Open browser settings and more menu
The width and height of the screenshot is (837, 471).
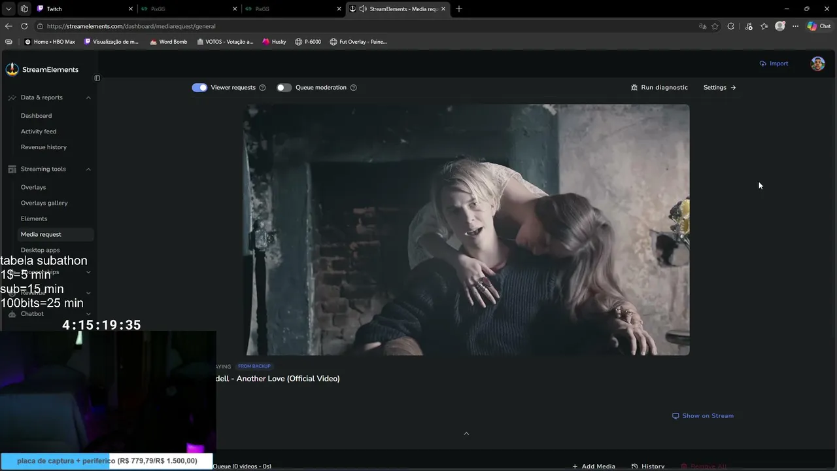coord(795,26)
